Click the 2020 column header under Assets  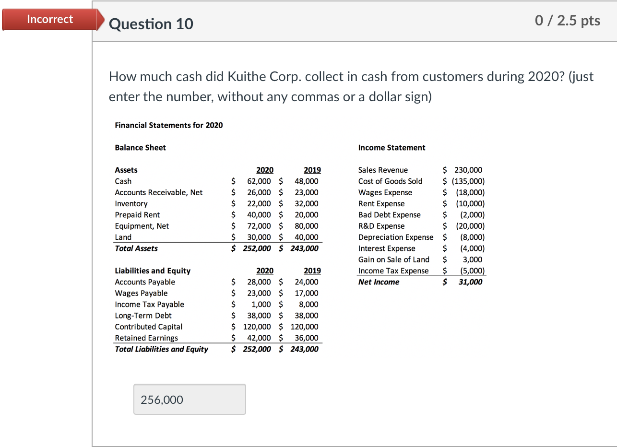click(265, 170)
